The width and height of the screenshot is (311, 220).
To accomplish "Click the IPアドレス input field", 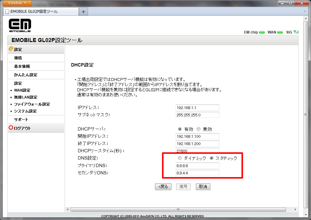I will tap(197, 108).
